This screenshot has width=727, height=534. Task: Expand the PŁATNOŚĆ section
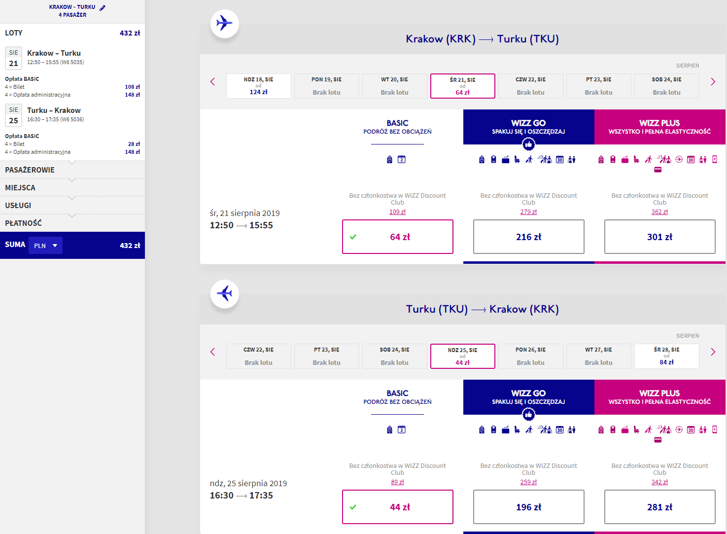click(72, 223)
